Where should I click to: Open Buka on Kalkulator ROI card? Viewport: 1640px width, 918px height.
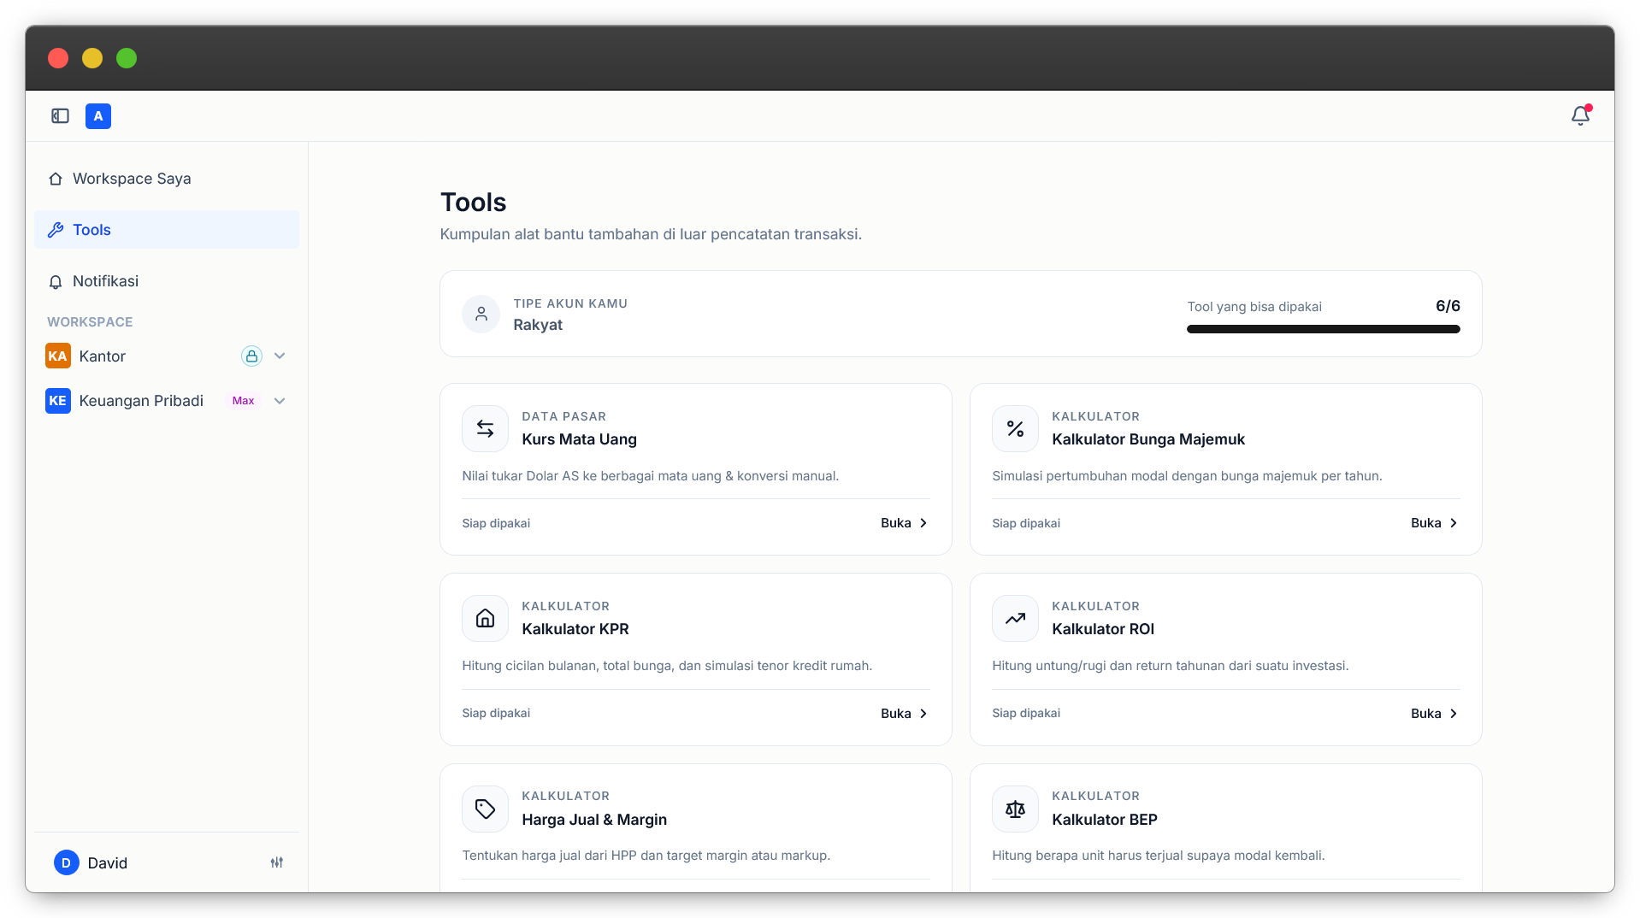1434,714
